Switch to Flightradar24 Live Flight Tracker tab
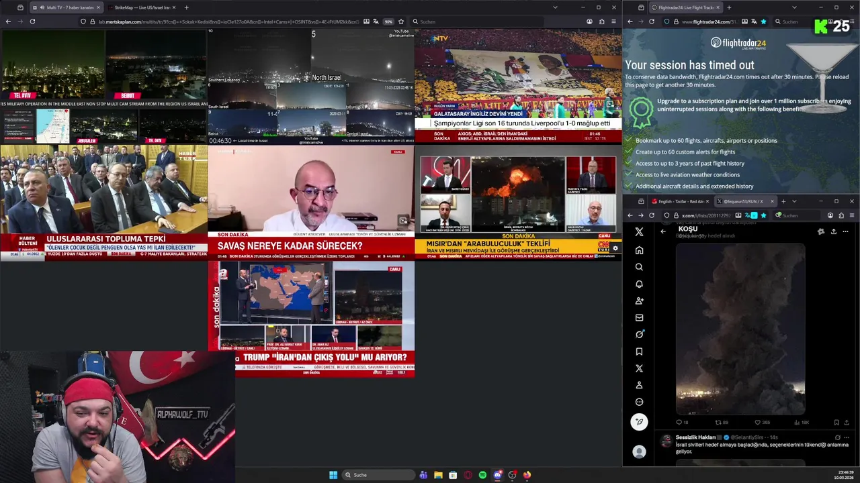The height and width of the screenshot is (483, 860). pos(685,7)
